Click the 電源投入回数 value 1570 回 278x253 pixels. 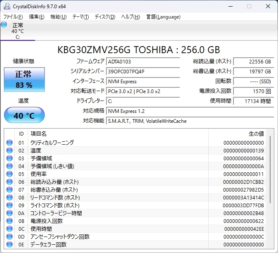coord(254,91)
